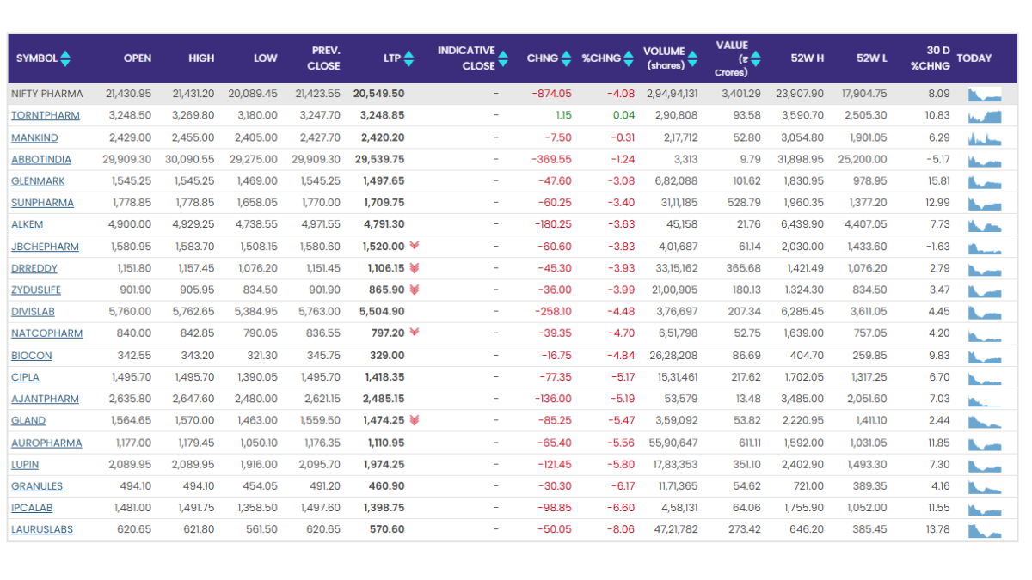
Task: Click the 30 D %CHNG column header
Action: click(931, 58)
